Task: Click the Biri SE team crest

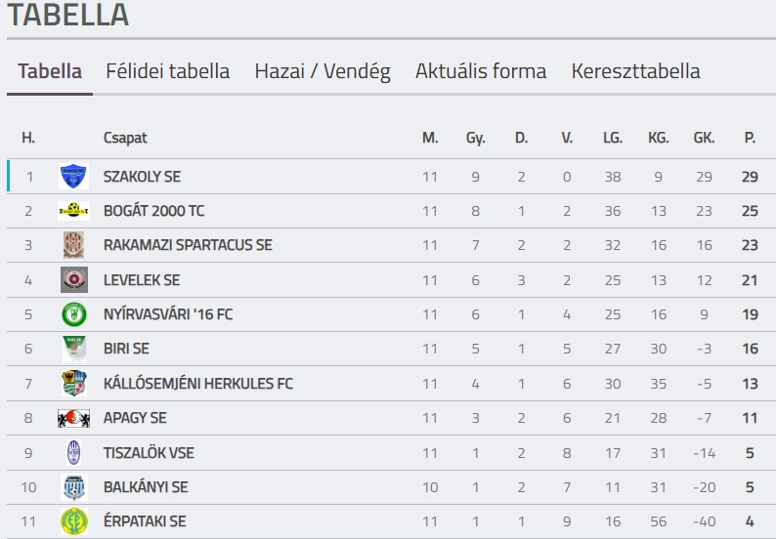Action: pos(73,349)
